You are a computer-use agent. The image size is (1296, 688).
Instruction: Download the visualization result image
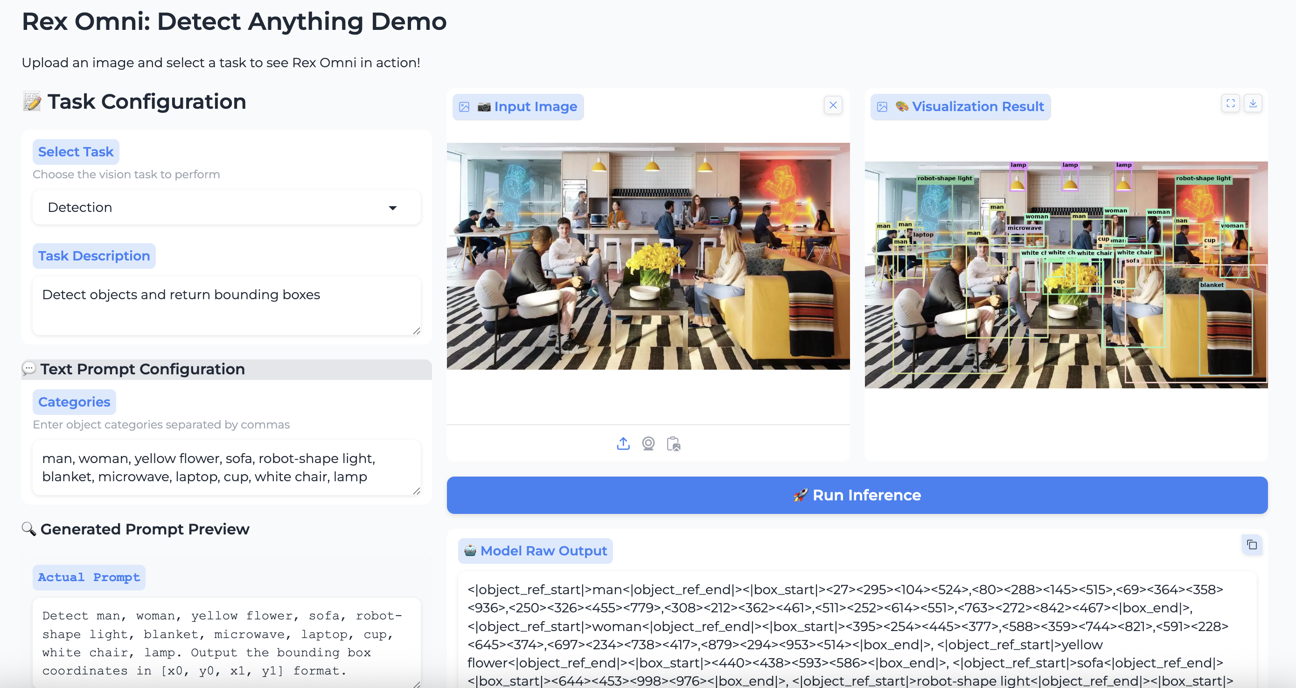tap(1253, 103)
